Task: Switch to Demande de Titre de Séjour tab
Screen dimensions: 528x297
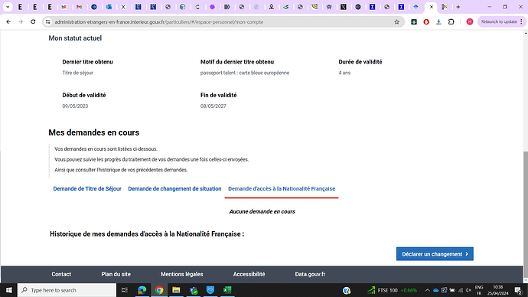Action: pyautogui.click(x=87, y=189)
